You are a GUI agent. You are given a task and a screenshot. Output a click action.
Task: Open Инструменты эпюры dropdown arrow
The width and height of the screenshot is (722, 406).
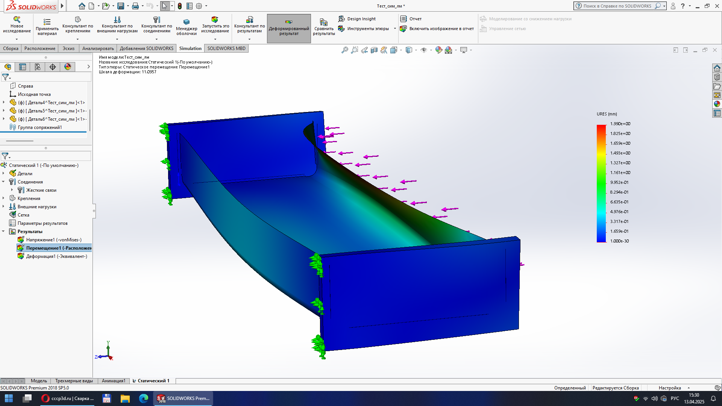coord(395,29)
